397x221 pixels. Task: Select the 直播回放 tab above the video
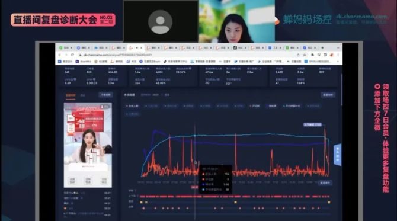71,95
